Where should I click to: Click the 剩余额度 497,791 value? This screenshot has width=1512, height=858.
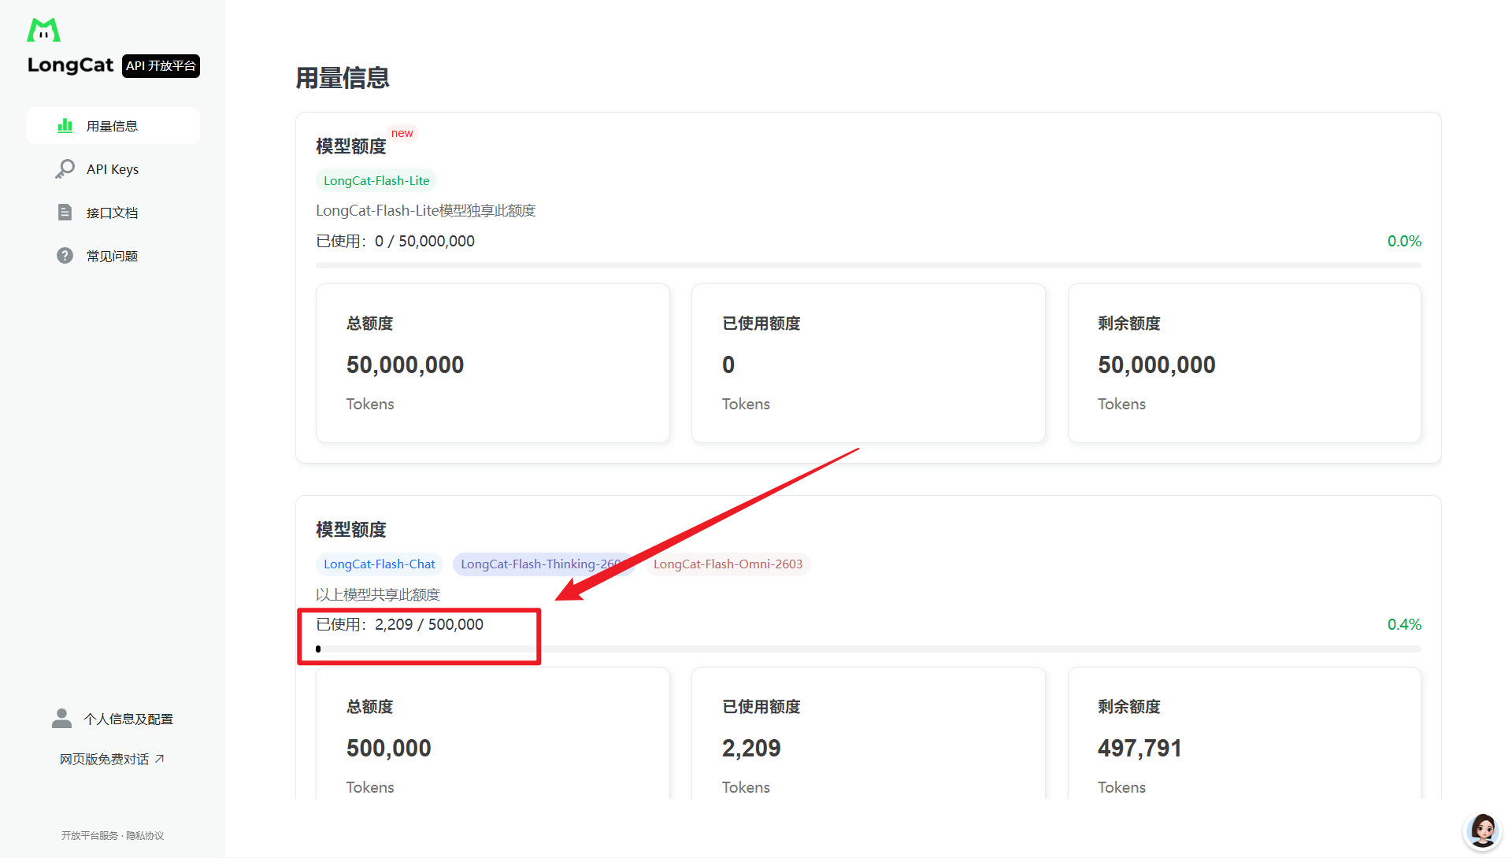click(x=1140, y=749)
